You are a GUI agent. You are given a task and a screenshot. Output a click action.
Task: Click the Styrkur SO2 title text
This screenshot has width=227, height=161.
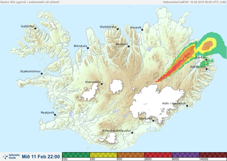[x=30, y=2]
